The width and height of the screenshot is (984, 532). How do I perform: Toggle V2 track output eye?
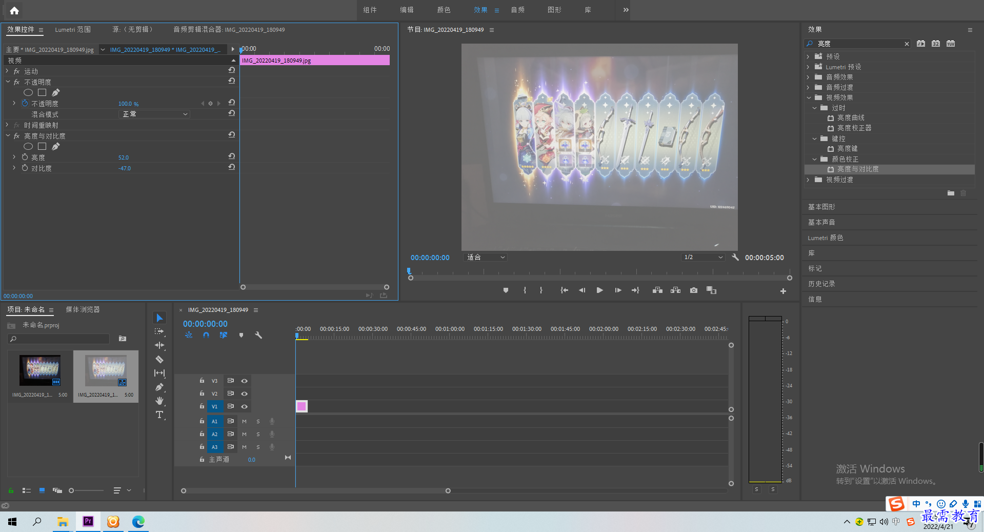244,394
